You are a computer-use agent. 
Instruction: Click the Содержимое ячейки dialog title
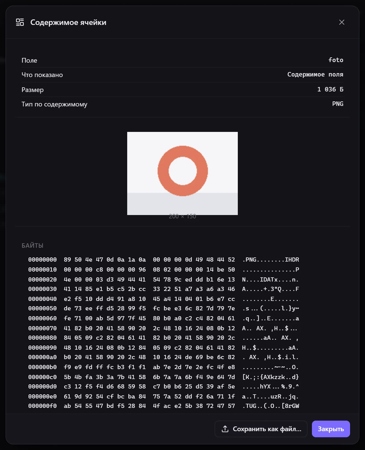coord(68,22)
